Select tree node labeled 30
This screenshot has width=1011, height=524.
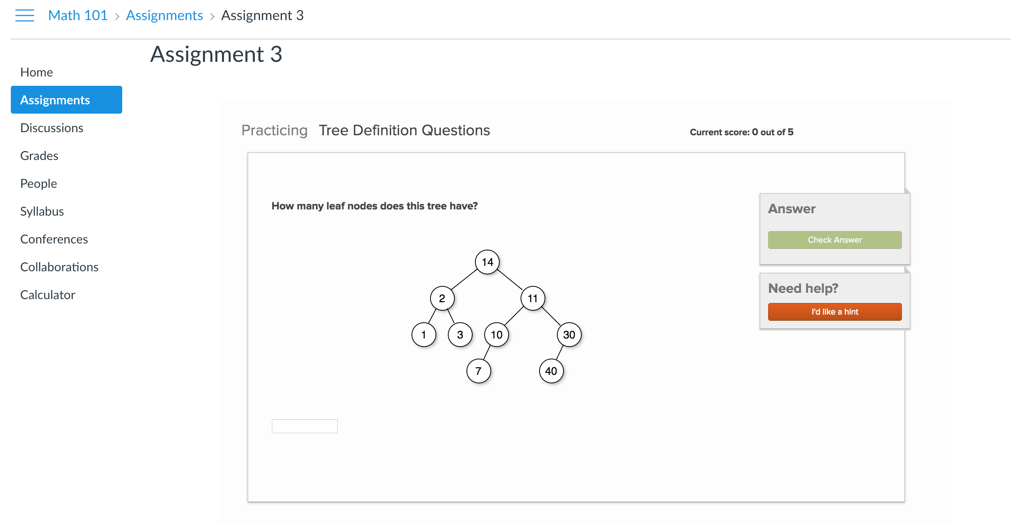pyautogui.click(x=569, y=335)
